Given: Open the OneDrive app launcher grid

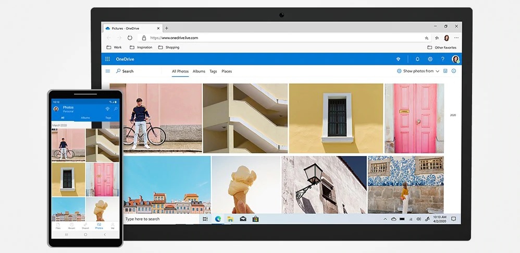Looking at the screenshot, I should click(x=107, y=59).
